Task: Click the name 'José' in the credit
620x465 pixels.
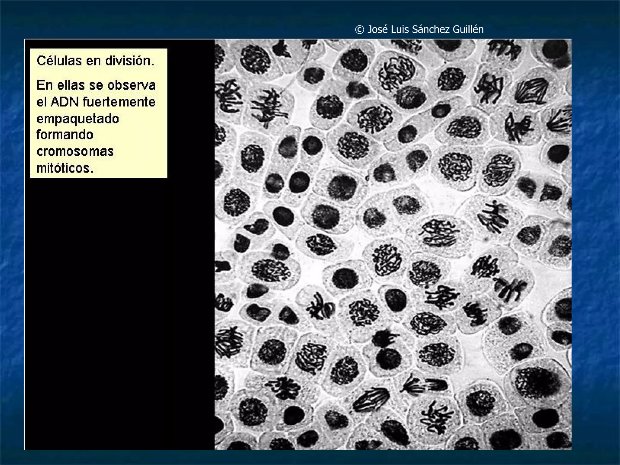Action: [377, 29]
